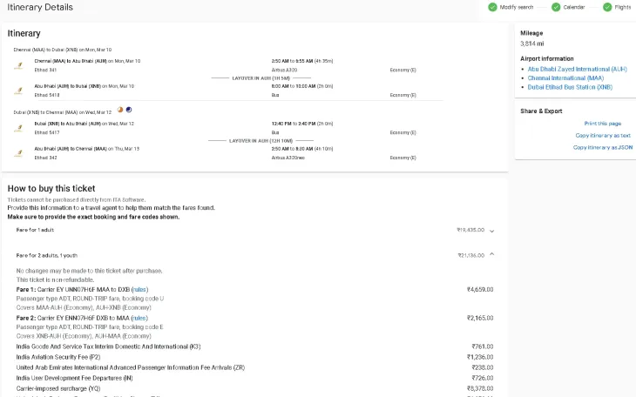Go to the Calendar step

pos(573,7)
